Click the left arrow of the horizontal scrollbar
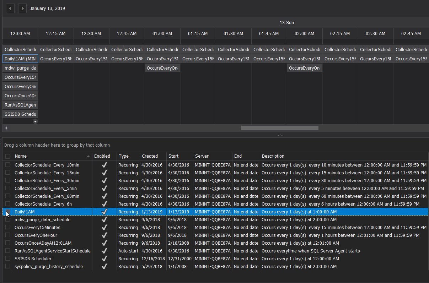This screenshot has width=429, height=283. 5,128
